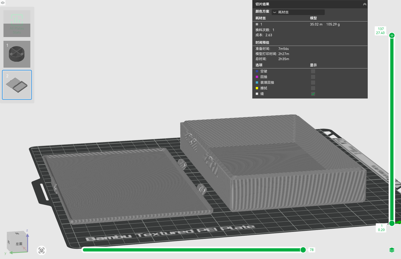Click the 左面 face of the view cube
Viewport: 401px width, 259px height.
[19, 244]
